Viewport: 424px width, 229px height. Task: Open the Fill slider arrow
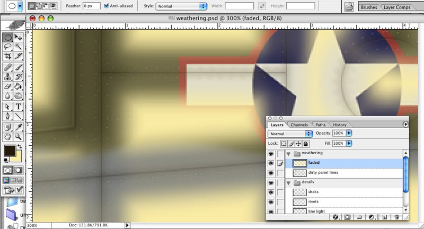(x=349, y=143)
